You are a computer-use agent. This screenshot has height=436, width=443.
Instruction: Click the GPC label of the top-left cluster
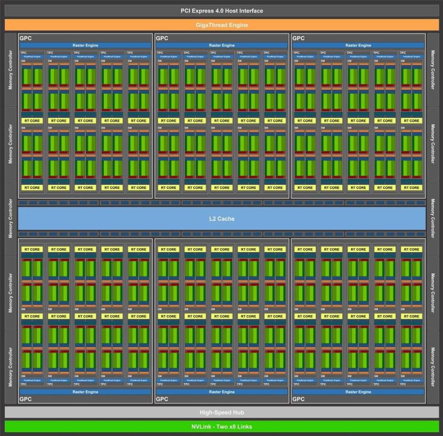pos(26,38)
